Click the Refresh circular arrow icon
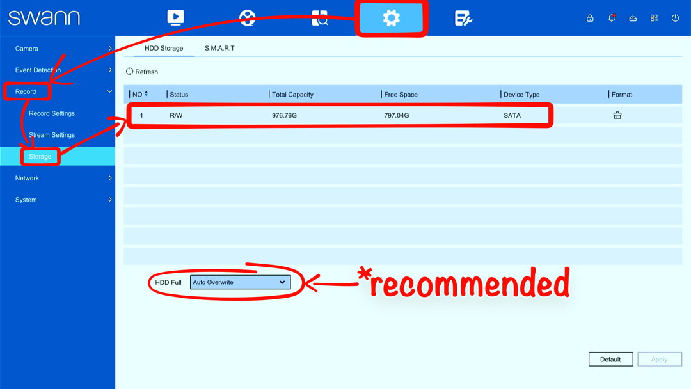The width and height of the screenshot is (691, 389). point(129,72)
